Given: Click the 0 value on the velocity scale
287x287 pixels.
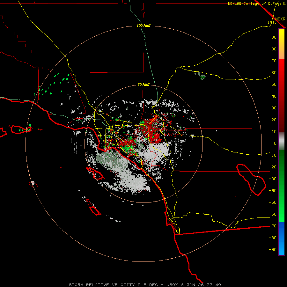Looking at the screenshot, I should click(275, 143).
